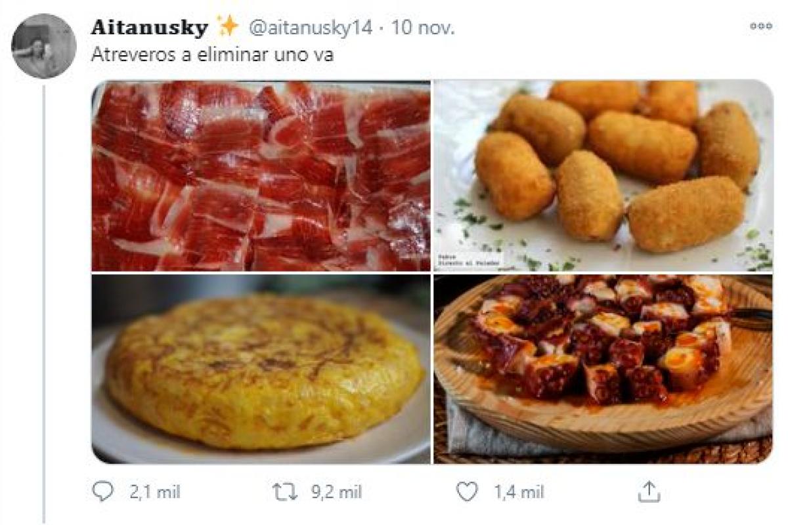
Task: Click the 2,1 mil replies count
Action: (155, 492)
